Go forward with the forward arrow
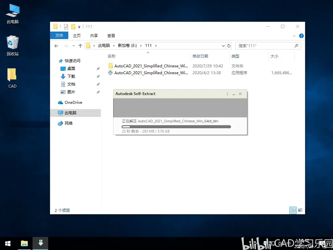The image size is (333, 250). (66, 46)
